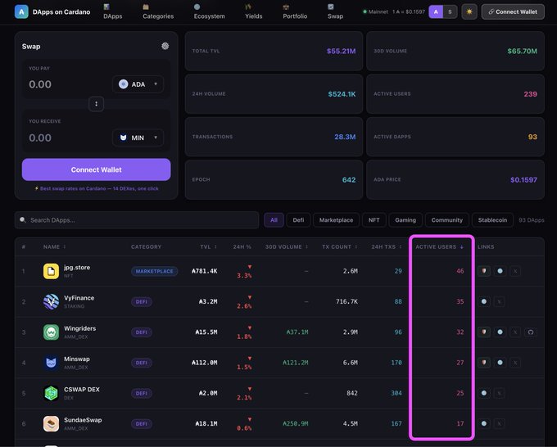Open the jpg.store name link
The image size is (557, 447).
pos(77,268)
